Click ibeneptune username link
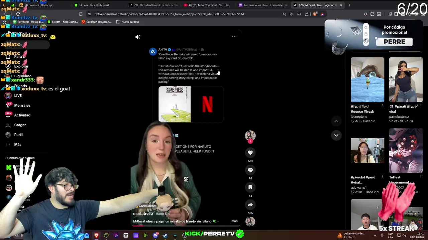 (x=359, y=117)
